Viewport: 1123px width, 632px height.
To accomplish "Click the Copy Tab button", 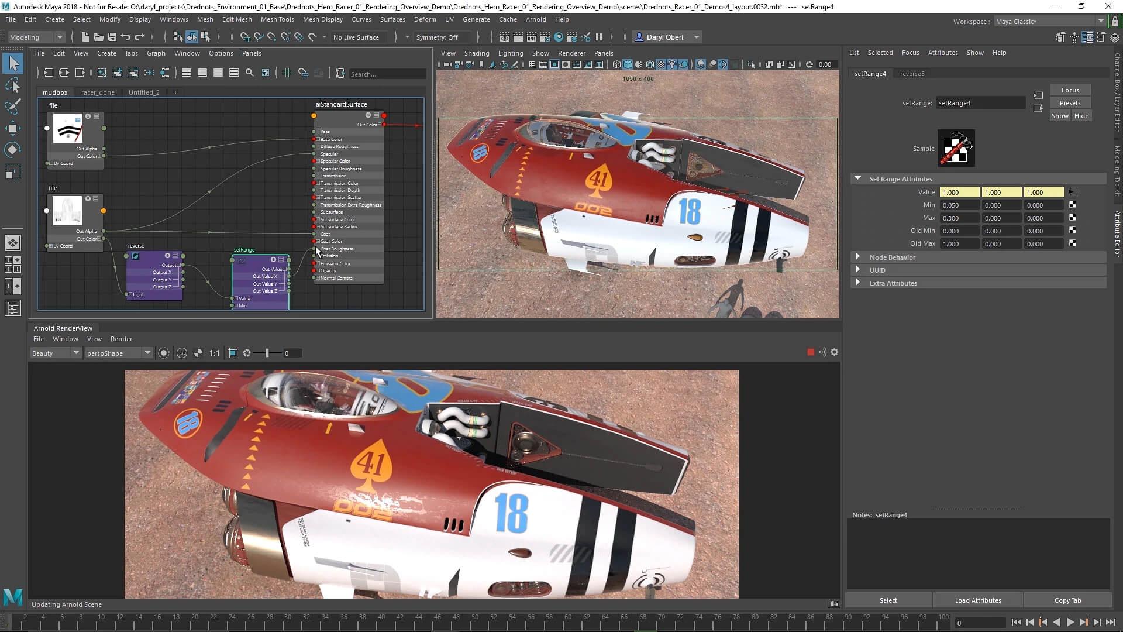I will pyautogui.click(x=1067, y=600).
